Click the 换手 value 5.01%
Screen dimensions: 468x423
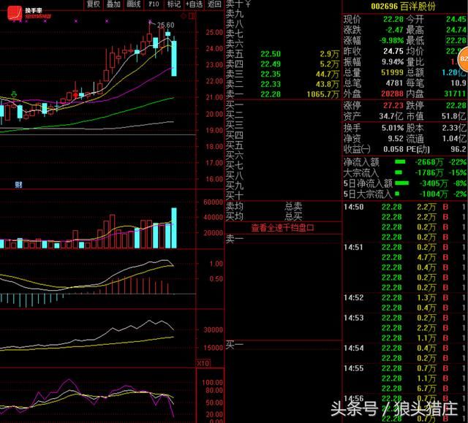click(393, 129)
